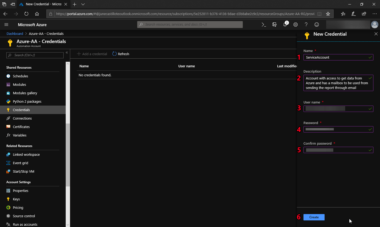Go to the Dashboard breadcrumb link
This screenshot has width=380, height=227.
click(15, 34)
